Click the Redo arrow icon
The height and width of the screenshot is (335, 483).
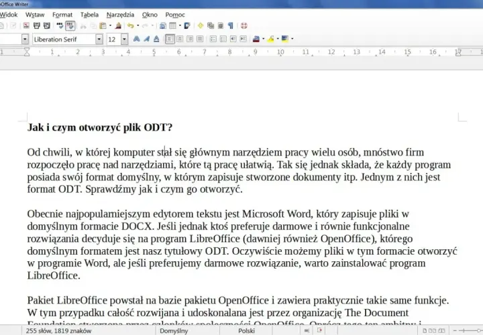[x=145, y=26]
